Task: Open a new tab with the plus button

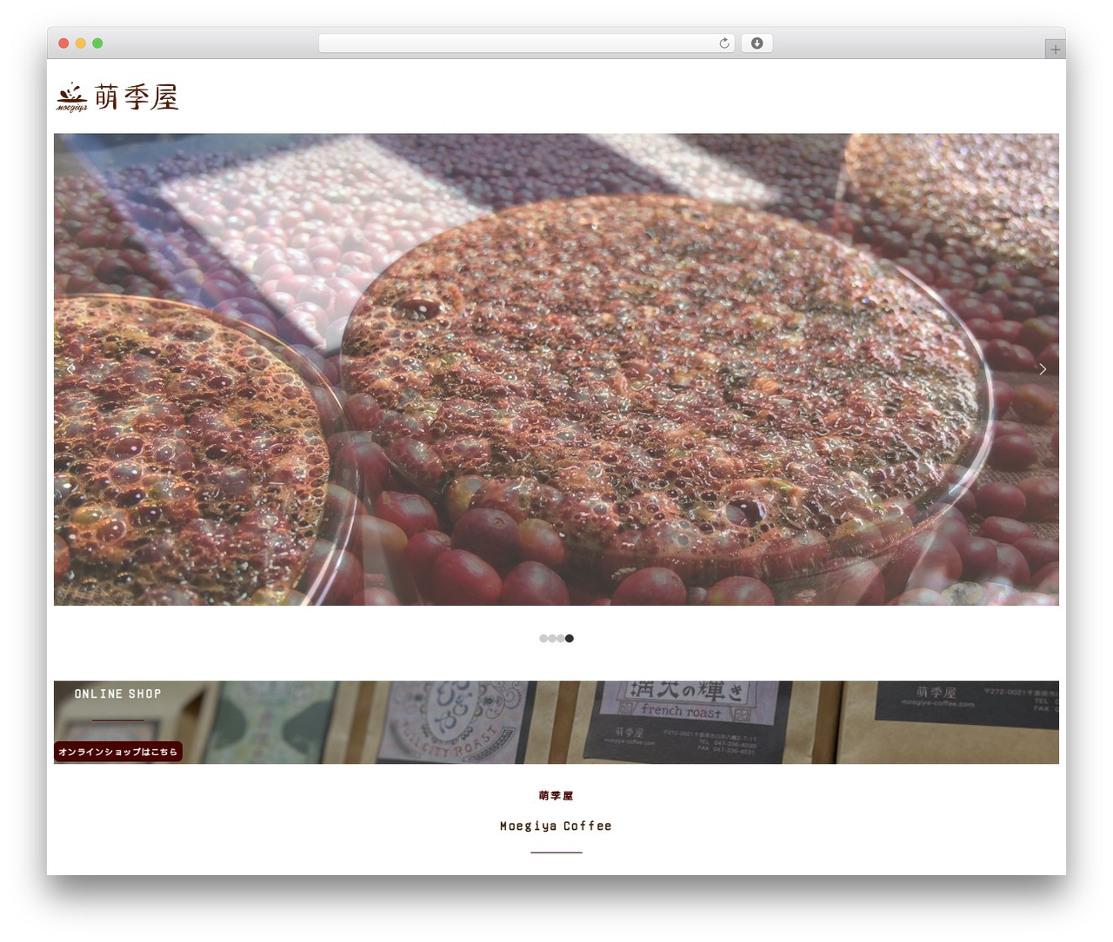Action: tap(1055, 50)
